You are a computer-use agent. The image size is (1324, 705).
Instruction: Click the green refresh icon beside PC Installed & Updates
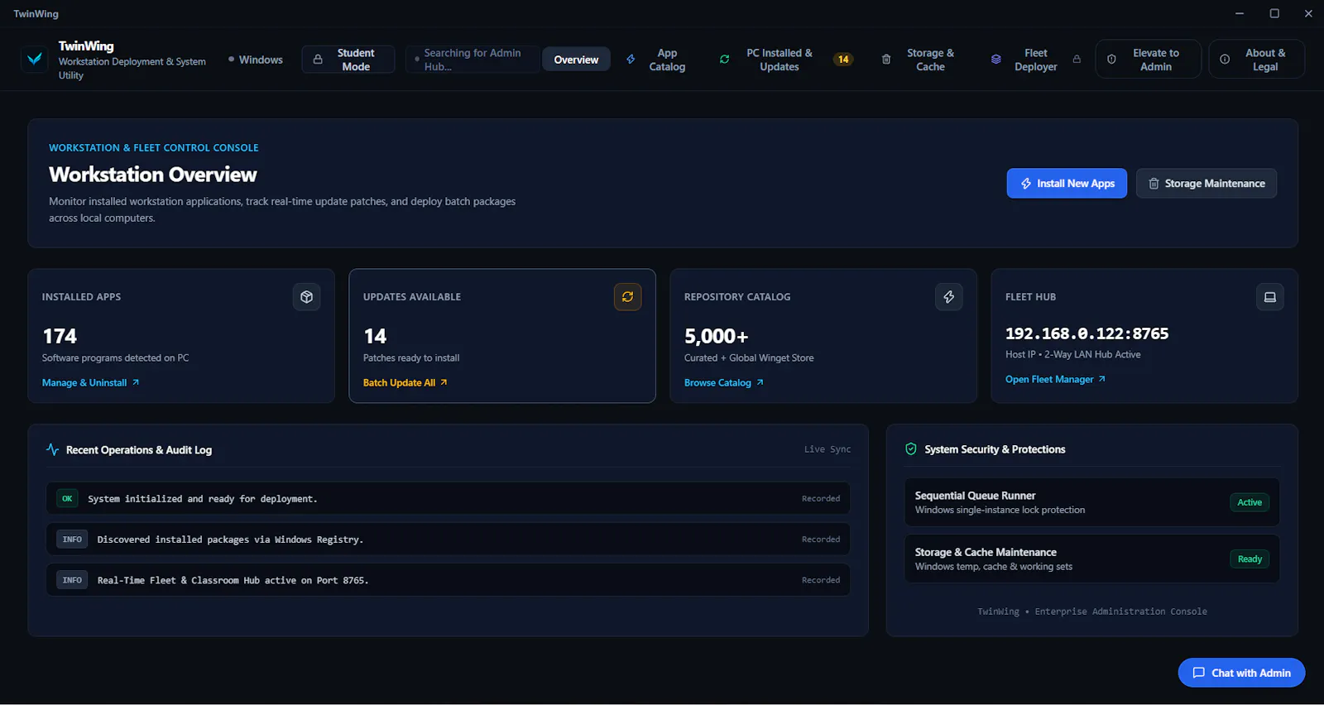point(725,60)
